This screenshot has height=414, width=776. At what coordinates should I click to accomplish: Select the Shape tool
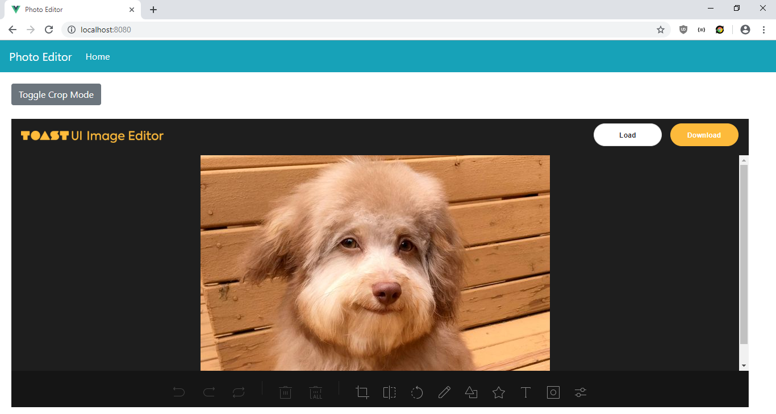(472, 392)
